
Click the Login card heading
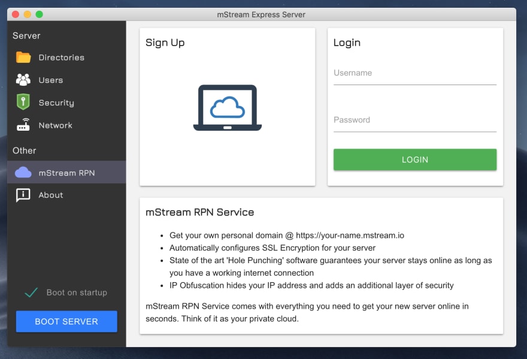pyautogui.click(x=347, y=43)
